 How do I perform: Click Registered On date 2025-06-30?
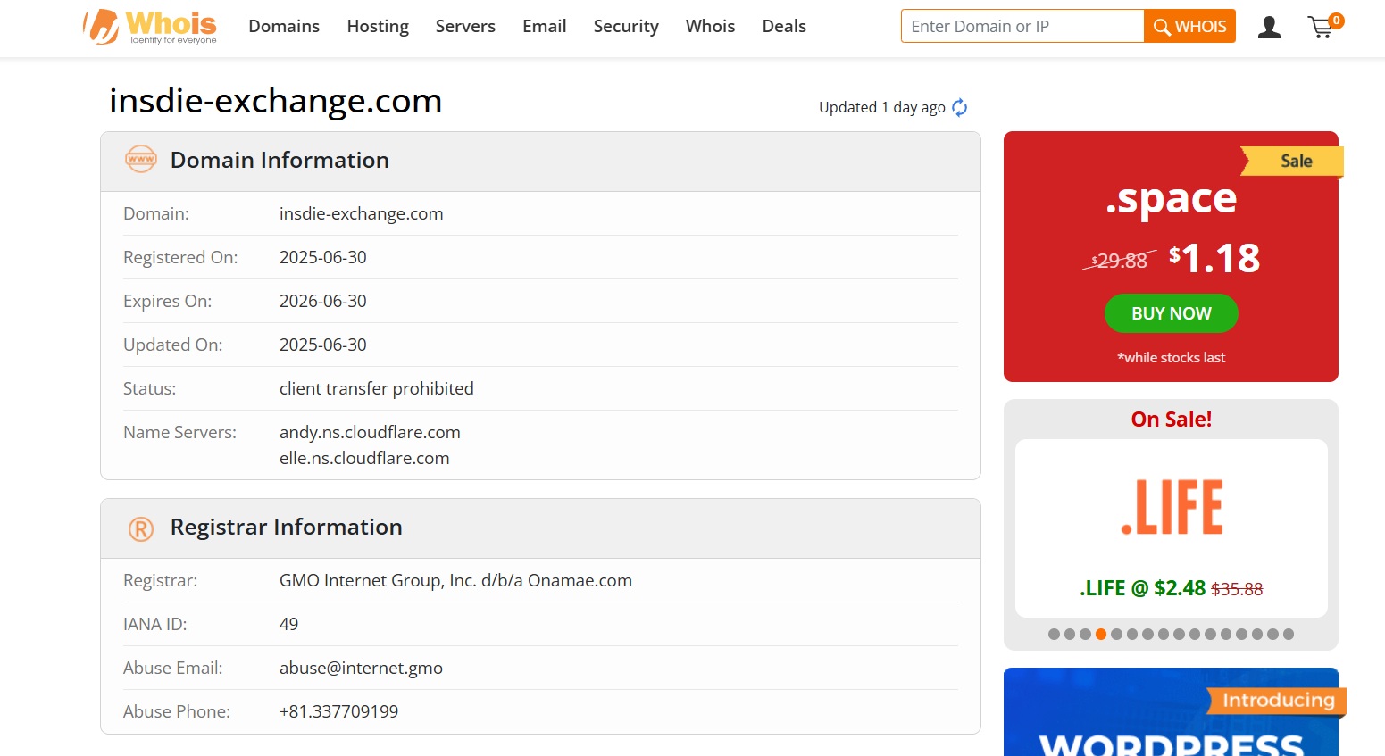323,257
